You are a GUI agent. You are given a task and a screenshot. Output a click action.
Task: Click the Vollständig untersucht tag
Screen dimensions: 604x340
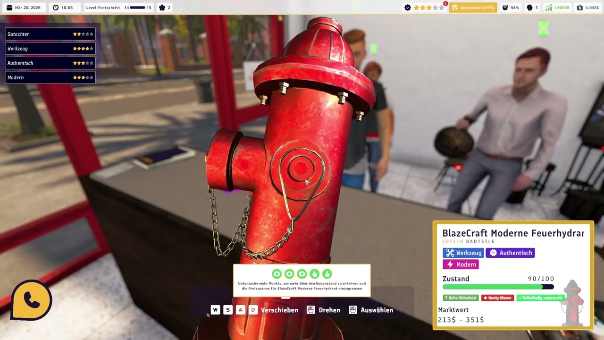[540, 298]
